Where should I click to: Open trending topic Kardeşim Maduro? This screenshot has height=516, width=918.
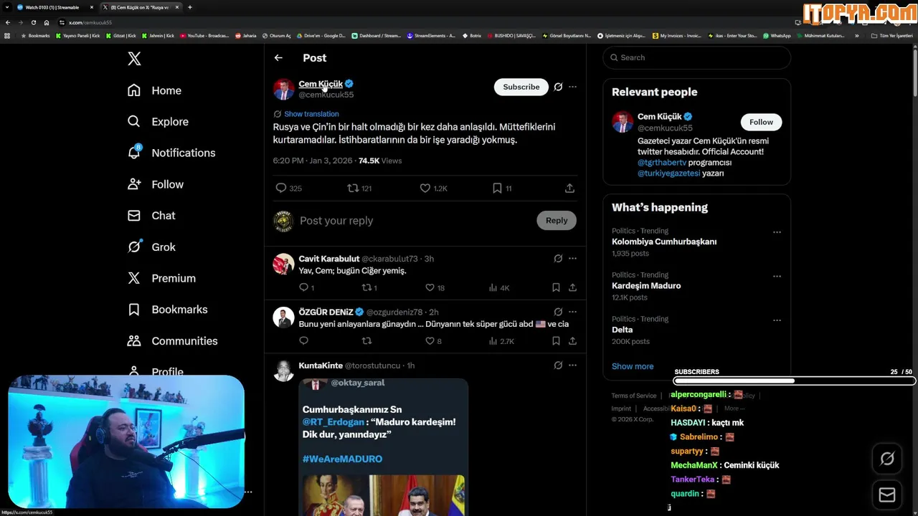click(x=646, y=286)
